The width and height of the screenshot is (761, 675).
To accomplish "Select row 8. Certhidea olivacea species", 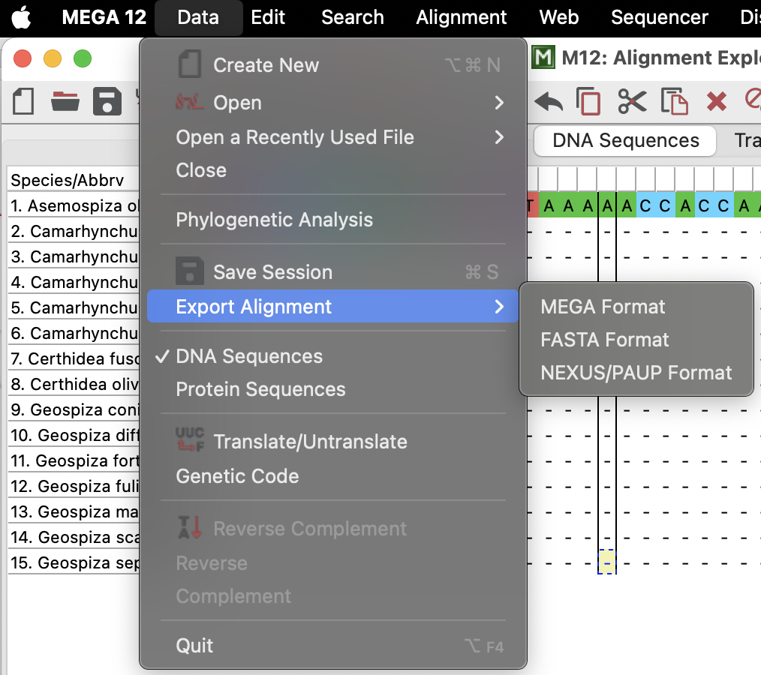I will coord(74,384).
